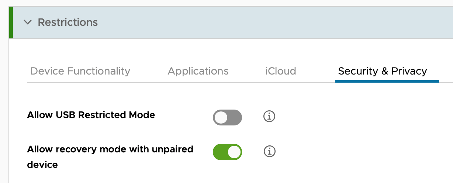Click the white knob of USB Restricted switch
The image size is (453, 183).
coord(221,117)
